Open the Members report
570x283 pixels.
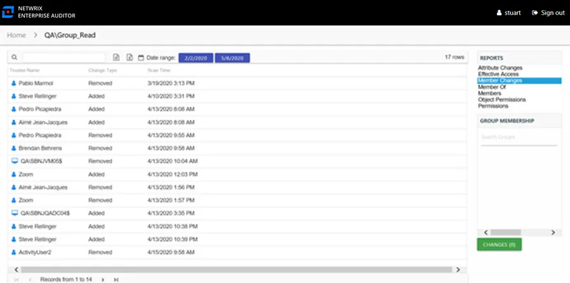(x=489, y=93)
